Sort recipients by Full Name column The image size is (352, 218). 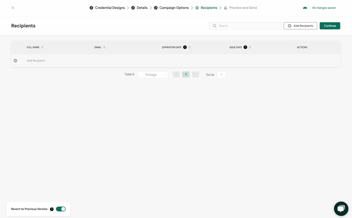[x=43, y=47]
